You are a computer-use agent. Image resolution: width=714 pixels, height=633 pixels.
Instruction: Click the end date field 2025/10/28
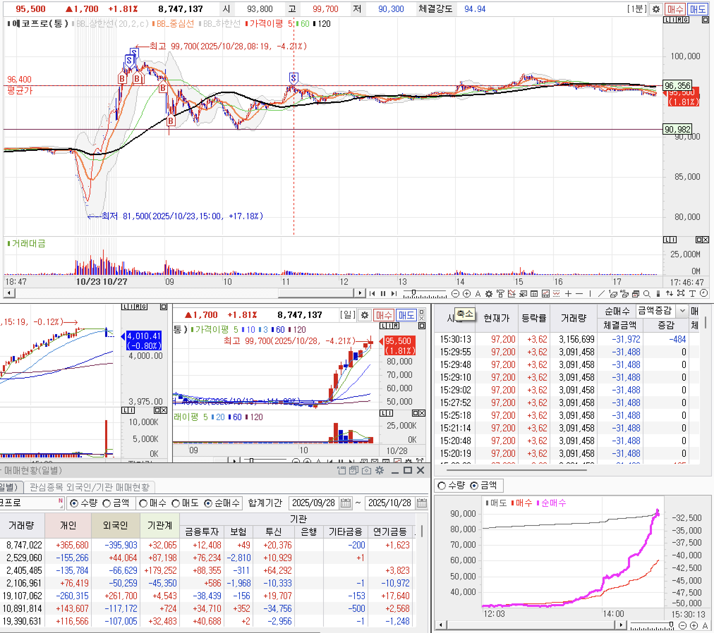(x=389, y=503)
